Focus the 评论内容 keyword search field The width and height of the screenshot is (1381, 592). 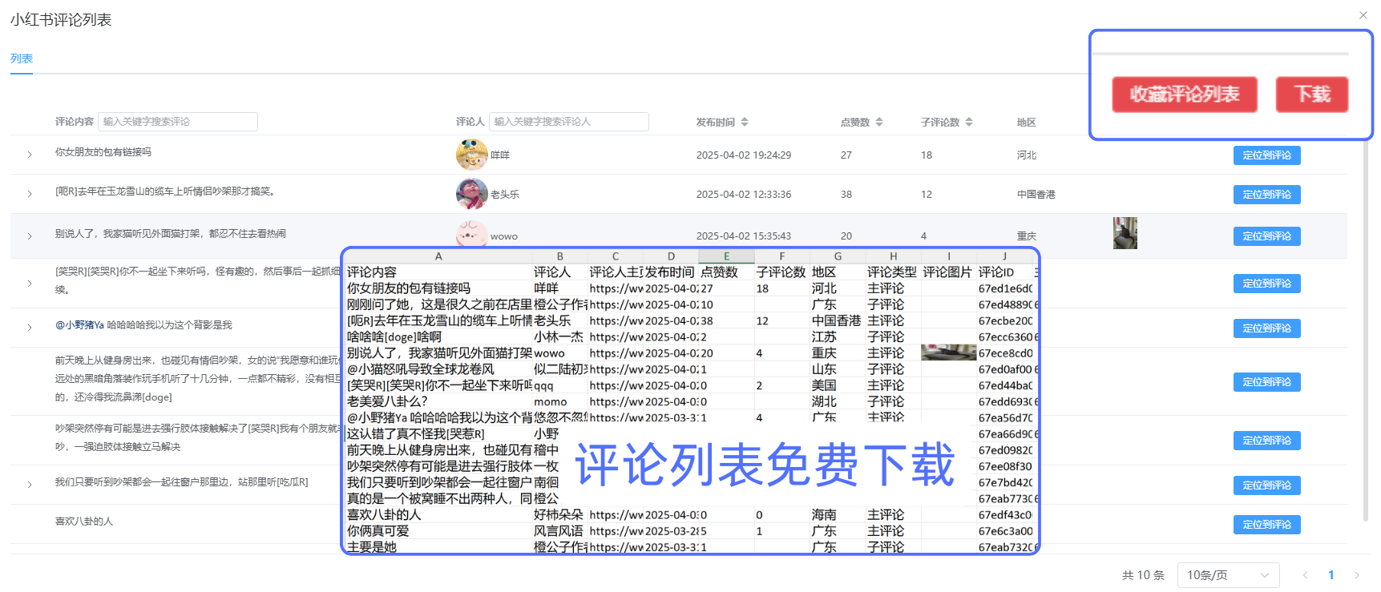pyautogui.click(x=177, y=122)
